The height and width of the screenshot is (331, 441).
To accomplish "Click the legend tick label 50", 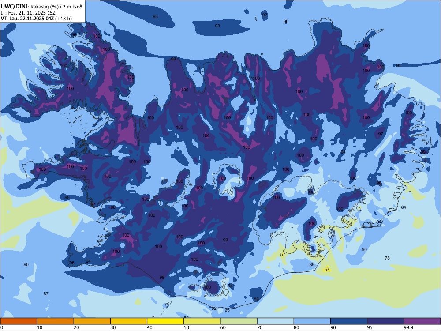I will coord(186,327).
